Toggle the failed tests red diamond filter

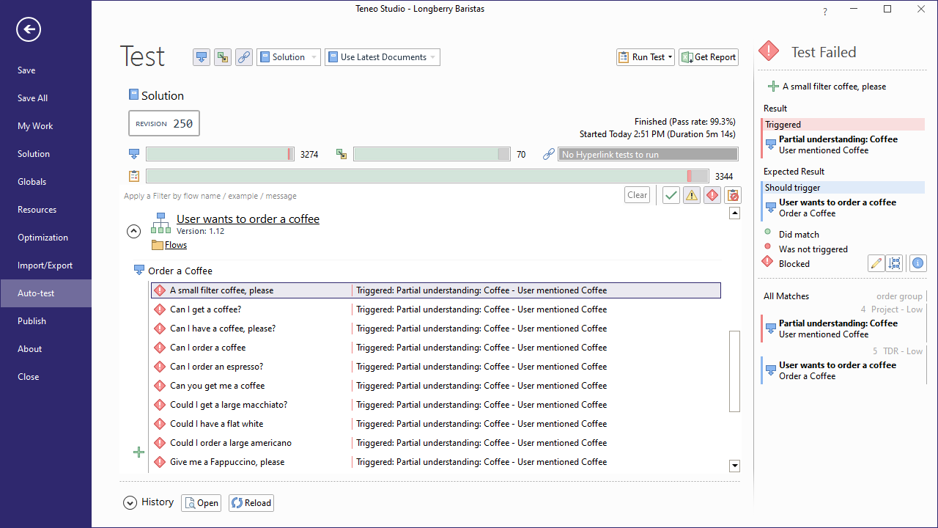tap(712, 195)
